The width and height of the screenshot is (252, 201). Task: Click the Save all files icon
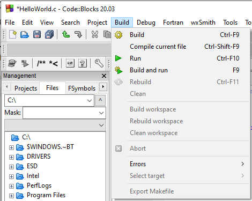click(x=49, y=34)
